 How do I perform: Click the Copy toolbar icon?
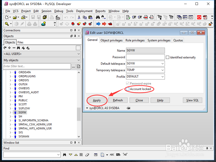(x=85, y=17)
